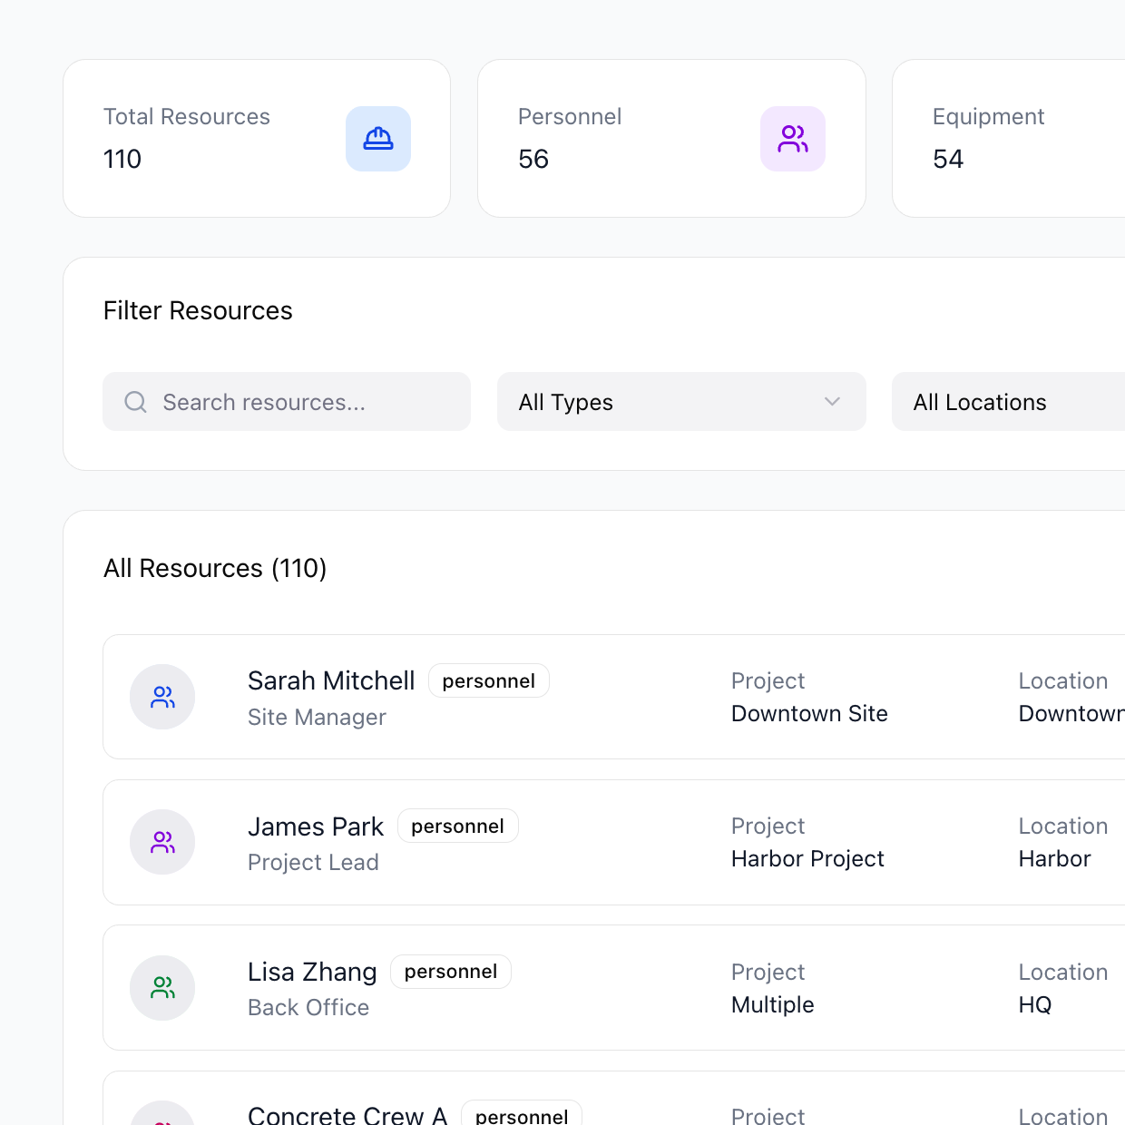Image resolution: width=1125 pixels, height=1125 pixels.
Task: Click the Total Resources label
Action: click(187, 116)
